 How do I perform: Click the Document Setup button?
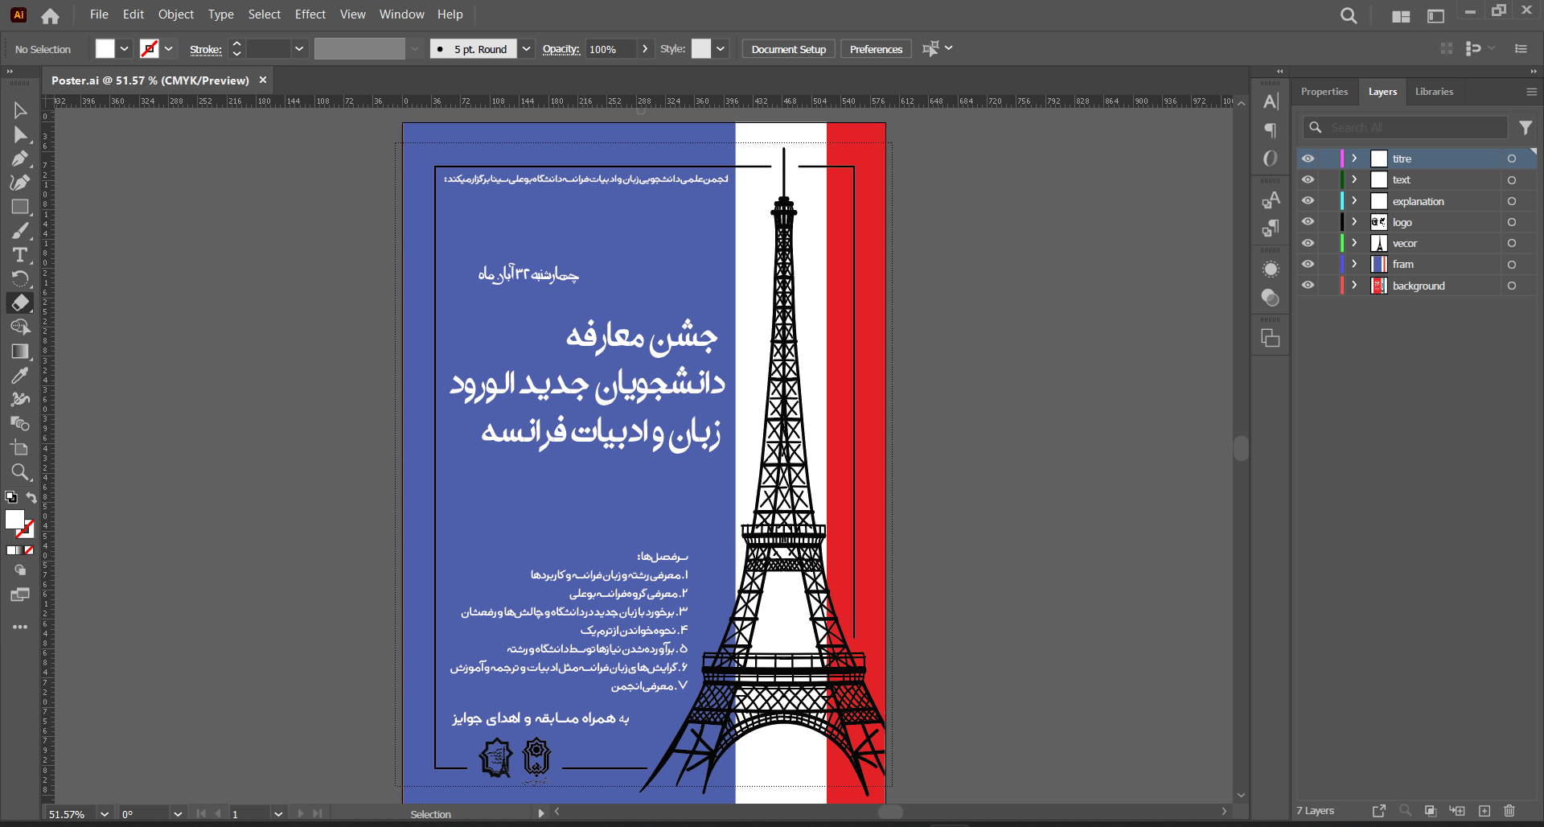pyautogui.click(x=788, y=49)
